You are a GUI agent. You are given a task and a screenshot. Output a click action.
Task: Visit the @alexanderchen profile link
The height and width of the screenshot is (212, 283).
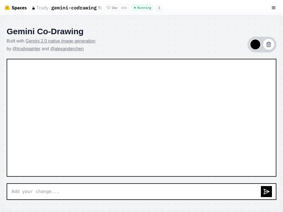click(67, 49)
